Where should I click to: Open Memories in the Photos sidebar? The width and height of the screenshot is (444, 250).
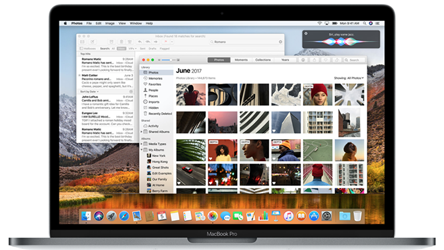click(x=157, y=78)
